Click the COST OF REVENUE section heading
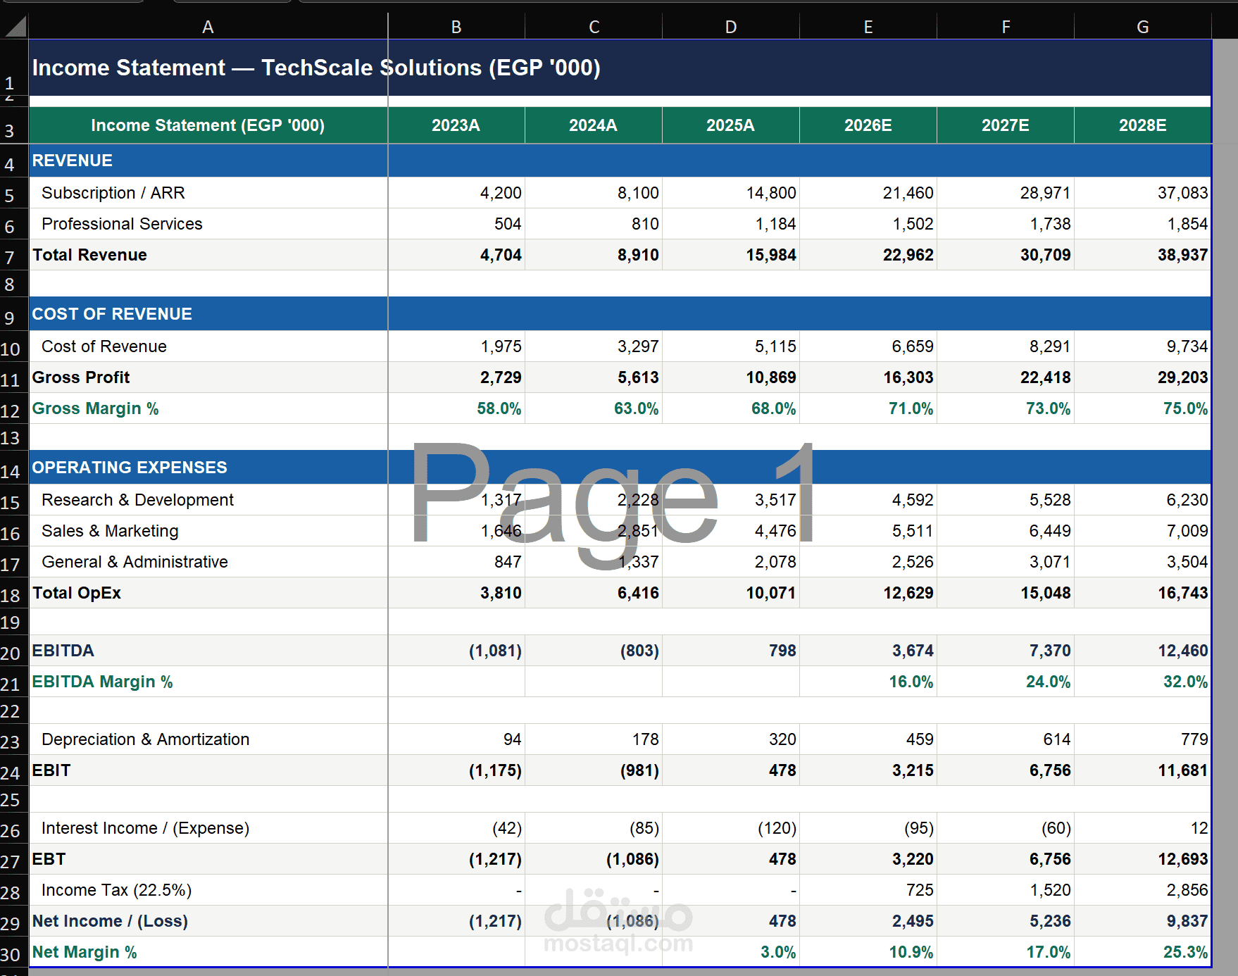This screenshot has height=976, width=1238. (112, 314)
